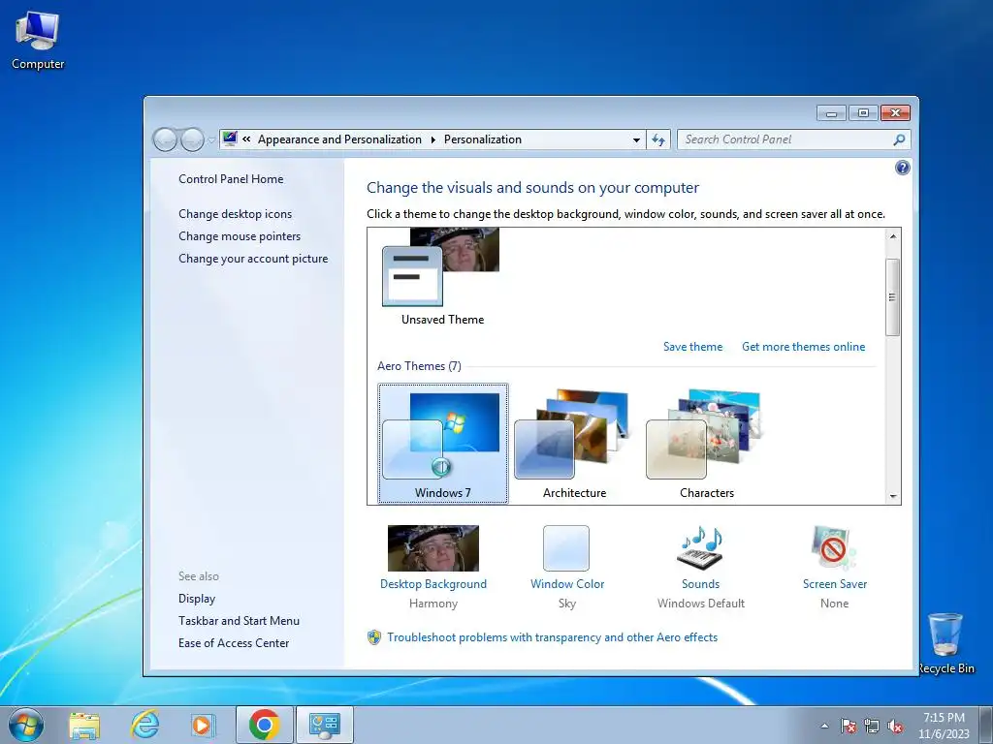Select the Architecture theme
993x744 pixels.
[x=574, y=443]
